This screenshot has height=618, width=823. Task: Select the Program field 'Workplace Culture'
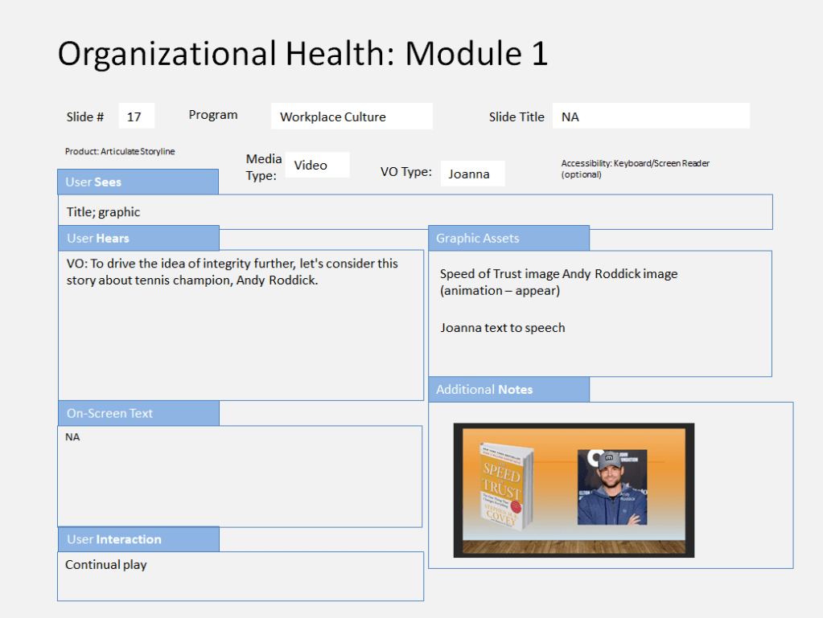click(352, 117)
